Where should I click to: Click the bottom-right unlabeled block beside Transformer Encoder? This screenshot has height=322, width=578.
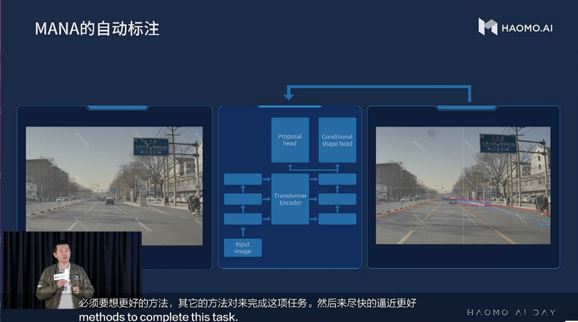(337, 219)
